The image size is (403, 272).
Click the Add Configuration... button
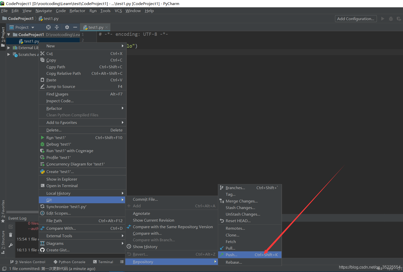click(356, 19)
